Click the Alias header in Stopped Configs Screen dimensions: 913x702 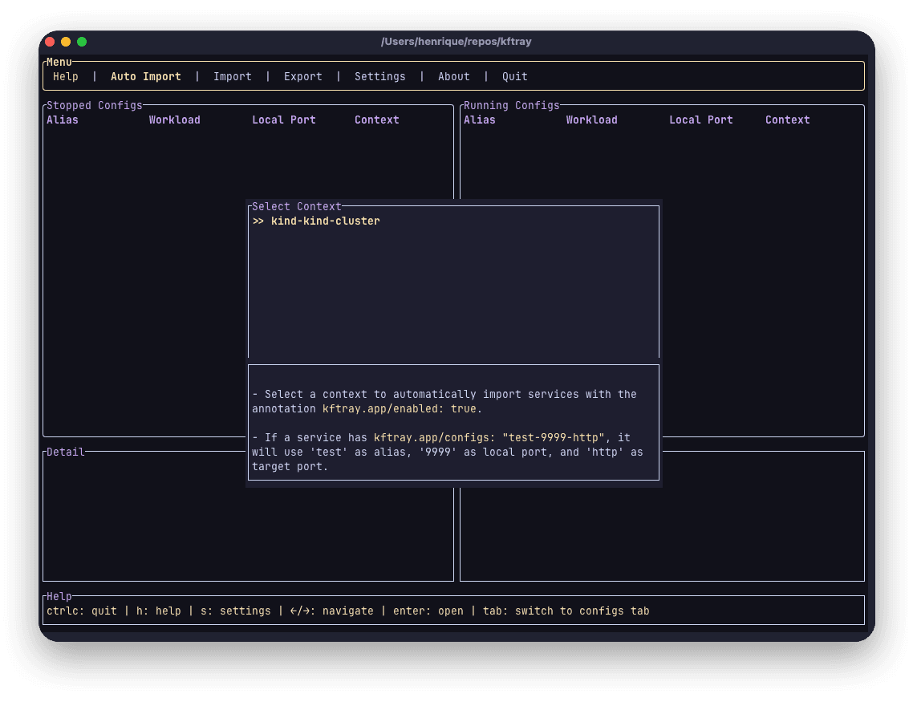pyautogui.click(x=63, y=120)
